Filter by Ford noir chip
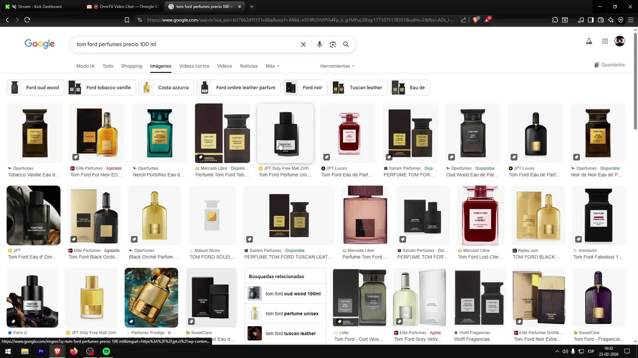 point(305,88)
